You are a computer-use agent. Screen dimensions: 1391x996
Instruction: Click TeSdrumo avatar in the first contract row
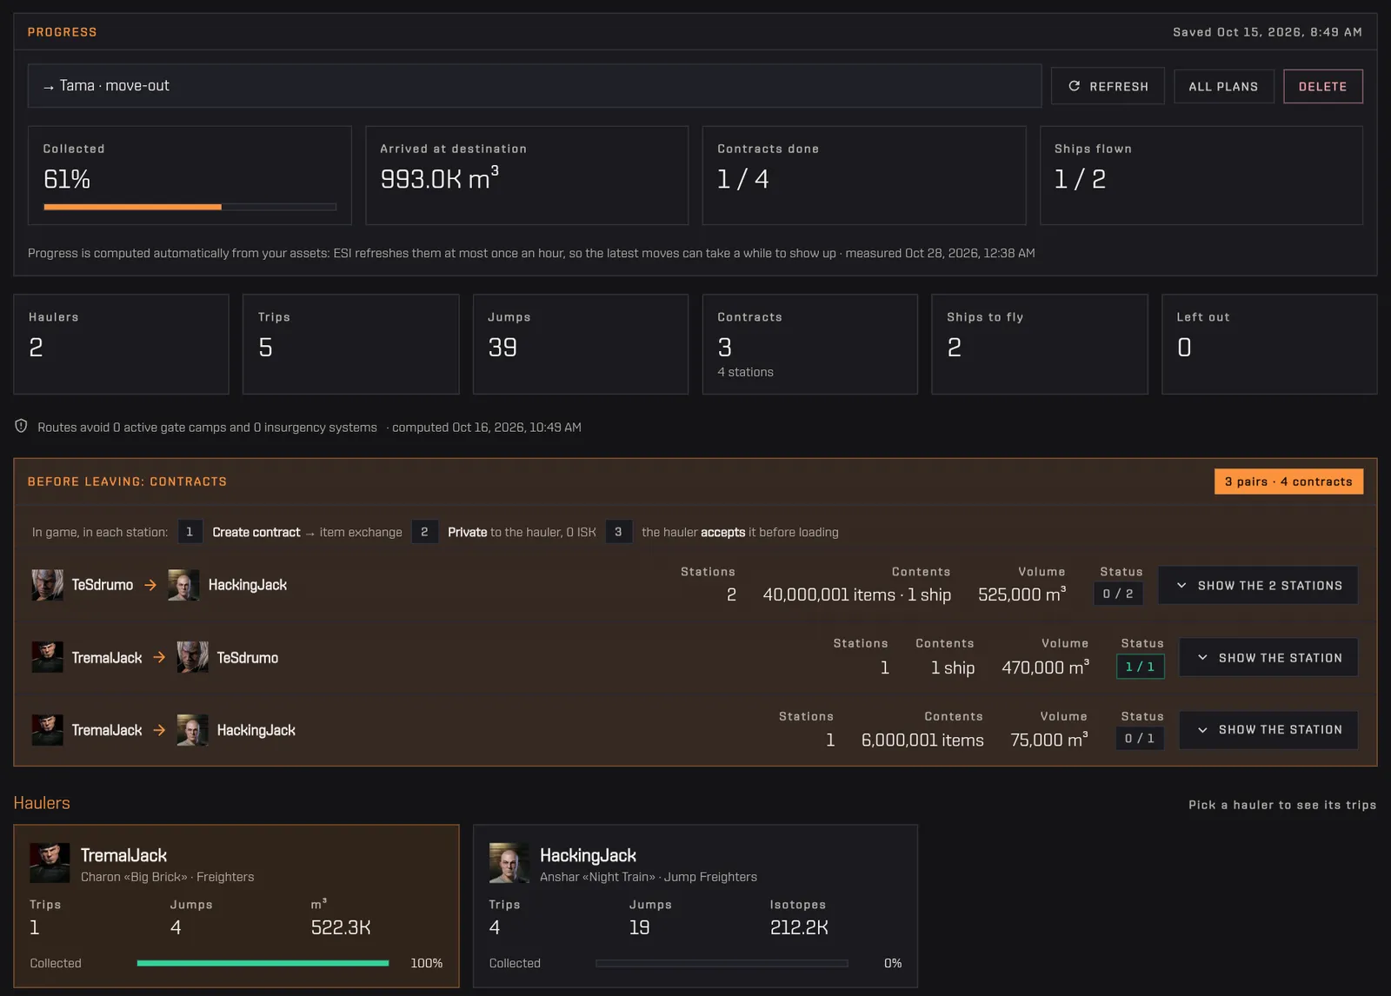pos(47,585)
